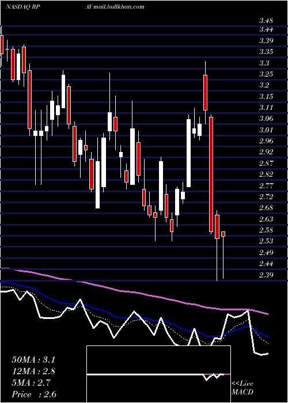Click the 2.96 price axis label
Image resolution: width=288 pixels, height=403 pixels.
point(266,141)
